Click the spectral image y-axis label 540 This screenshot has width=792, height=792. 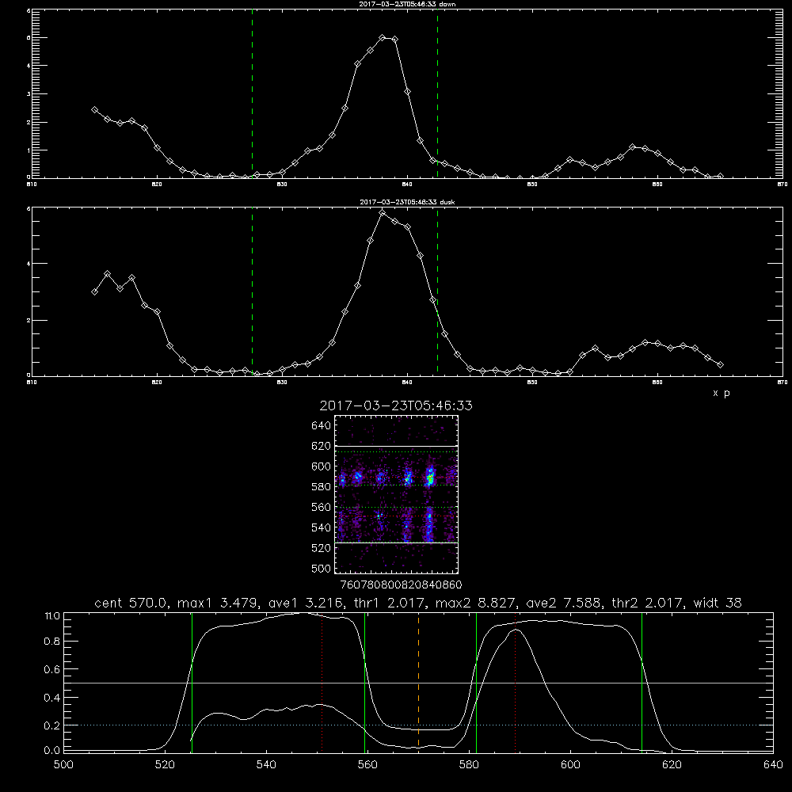[x=322, y=527]
